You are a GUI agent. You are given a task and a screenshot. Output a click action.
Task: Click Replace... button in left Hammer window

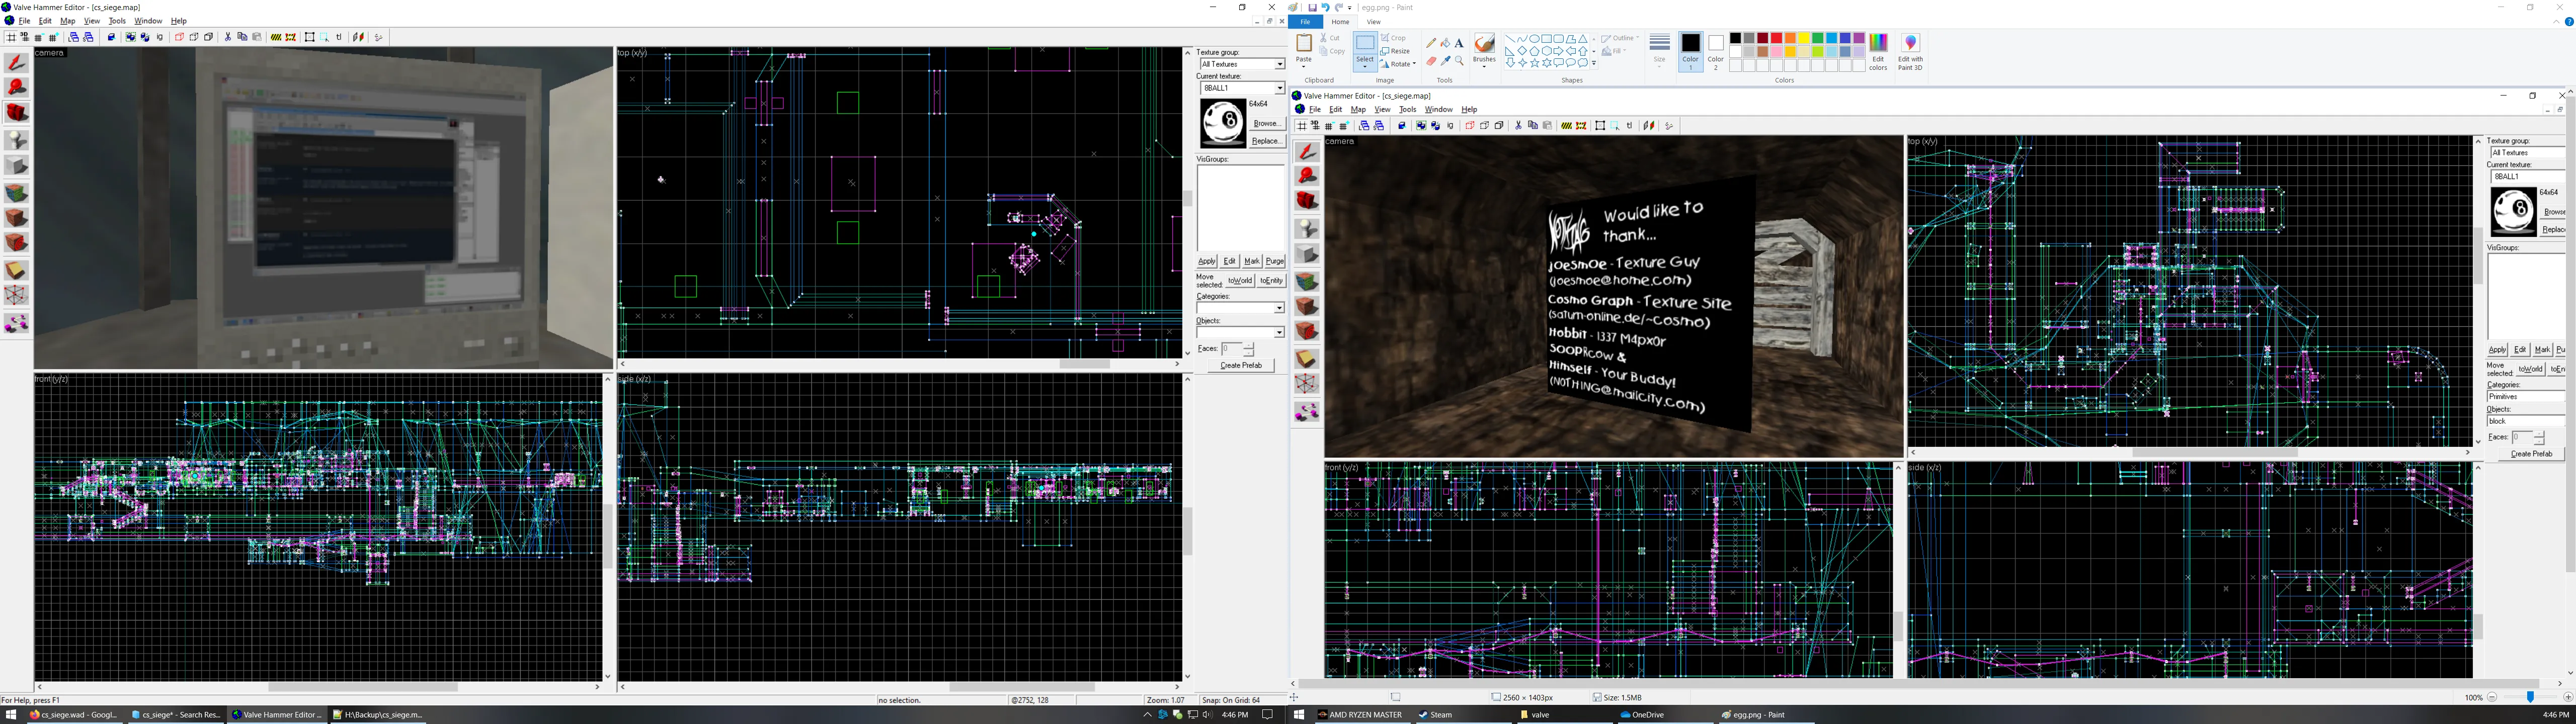(1267, 141)
